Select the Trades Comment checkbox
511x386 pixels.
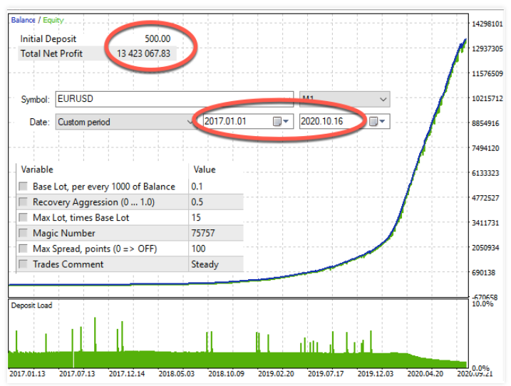[23, 264]
